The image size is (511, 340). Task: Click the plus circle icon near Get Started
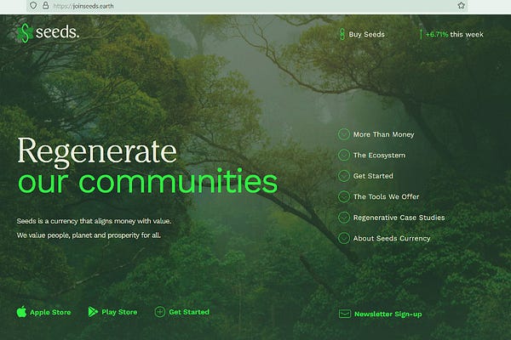160,312
